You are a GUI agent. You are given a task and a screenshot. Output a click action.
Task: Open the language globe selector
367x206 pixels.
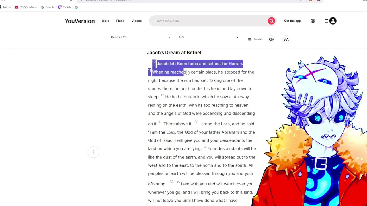[313, 21]
